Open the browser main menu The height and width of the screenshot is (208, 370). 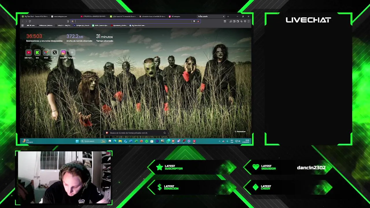[248, 21]
